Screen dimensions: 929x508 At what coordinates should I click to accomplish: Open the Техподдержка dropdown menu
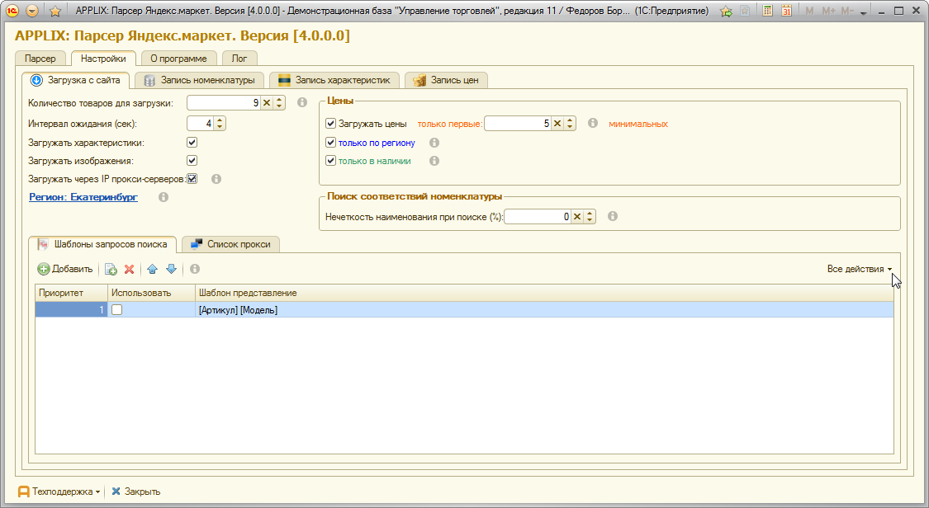coord(59,491)
